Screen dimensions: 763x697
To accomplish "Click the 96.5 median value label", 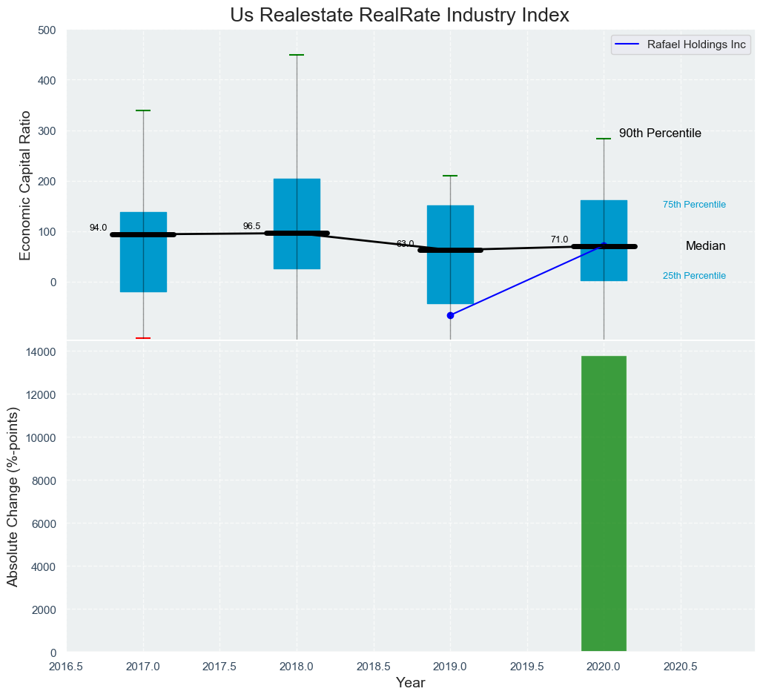I will [x=251, y=226].
